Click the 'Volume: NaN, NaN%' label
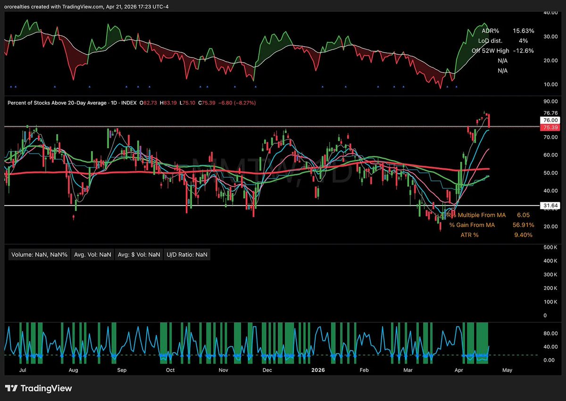The width and height of the screenshot is (566, 401). (x=40, y=254)
